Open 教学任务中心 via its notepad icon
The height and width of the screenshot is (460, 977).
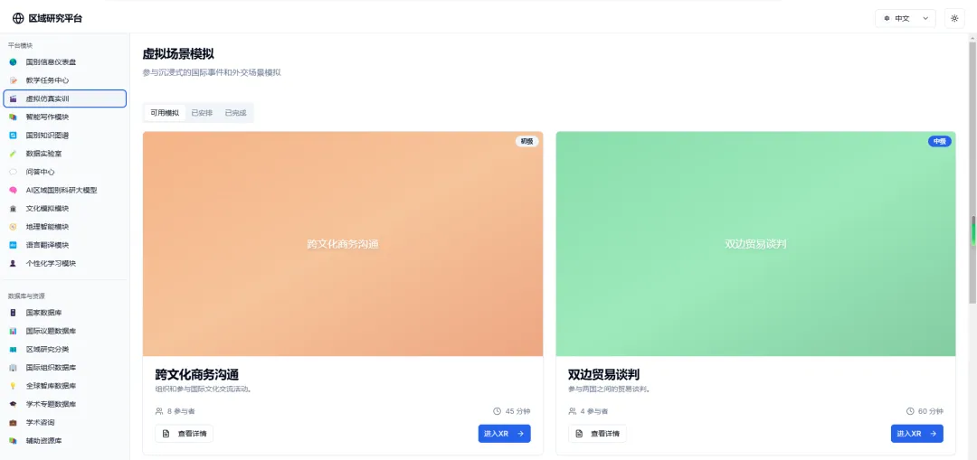point(13,80)
